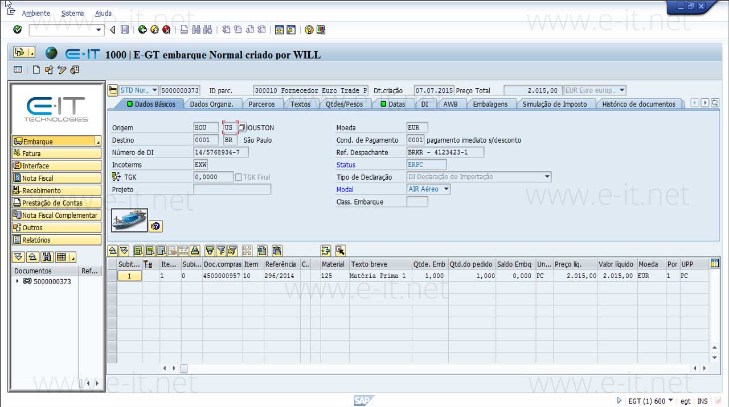Click the Subitem 1 cell button in the grid
Image resolution: width=729 pixels, height=407 pixels.
coord(130,276)
